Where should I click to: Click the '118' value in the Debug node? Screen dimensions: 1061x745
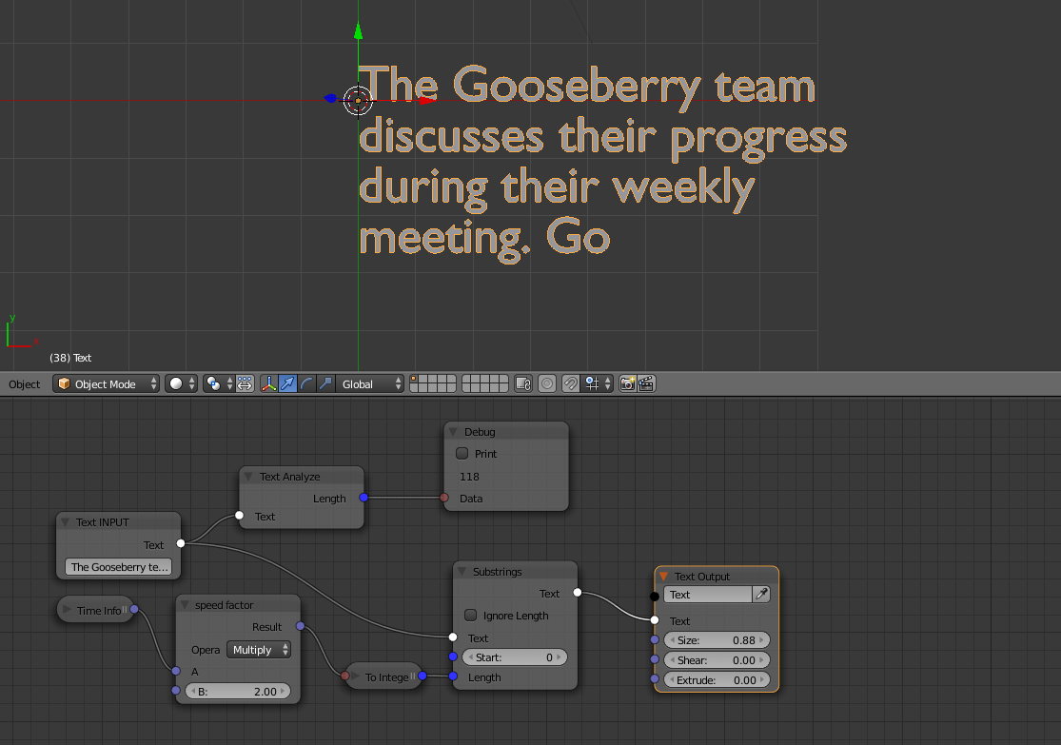469,477
